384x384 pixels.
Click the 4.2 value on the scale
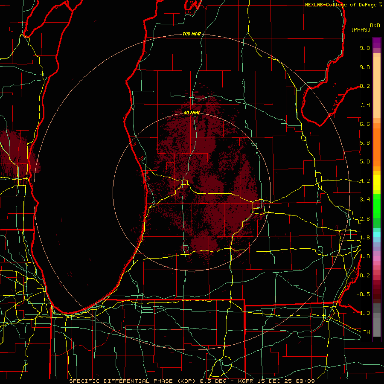[365, 181]
